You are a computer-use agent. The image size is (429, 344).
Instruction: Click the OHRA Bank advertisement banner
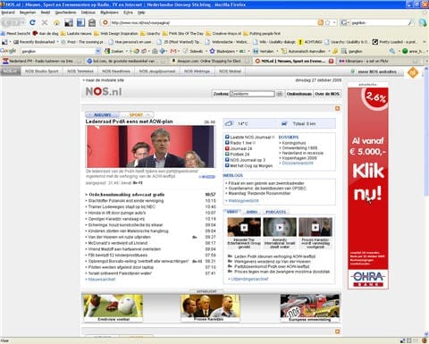click(x=368, y=188)
